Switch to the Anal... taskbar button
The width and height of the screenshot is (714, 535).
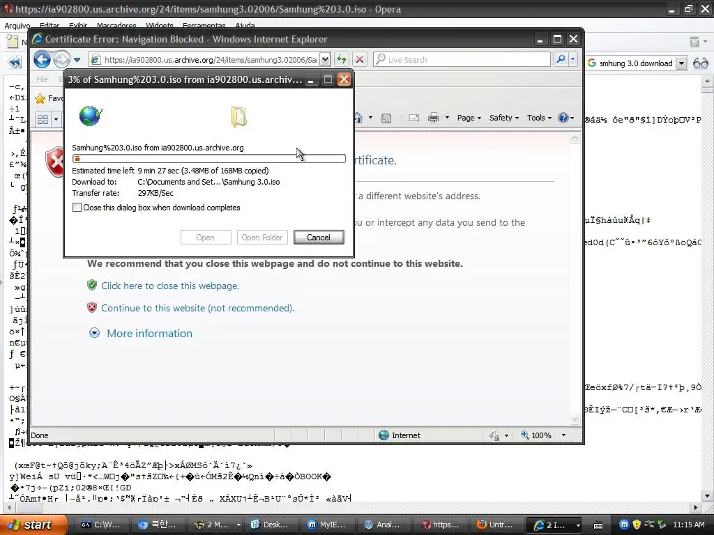point(383,525)
